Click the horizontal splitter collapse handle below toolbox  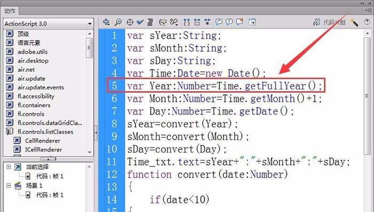49,158
